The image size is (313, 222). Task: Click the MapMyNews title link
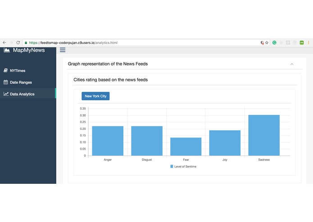pos(29,50)
